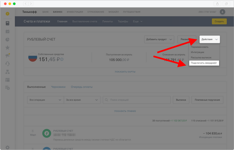Viewport: 234px width, 150px height.
Task: Open the table layout sidebar icon
Action: click(7, 80)
